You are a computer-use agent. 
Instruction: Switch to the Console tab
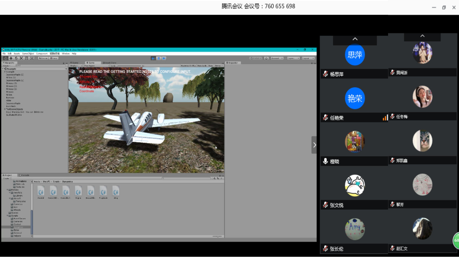pyautogui.click(x=24, y=175)
